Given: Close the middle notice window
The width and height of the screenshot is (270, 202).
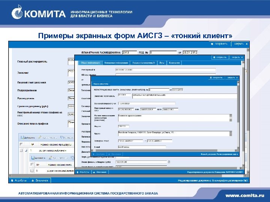Looking at the screenshot, I should coord(237,57).
